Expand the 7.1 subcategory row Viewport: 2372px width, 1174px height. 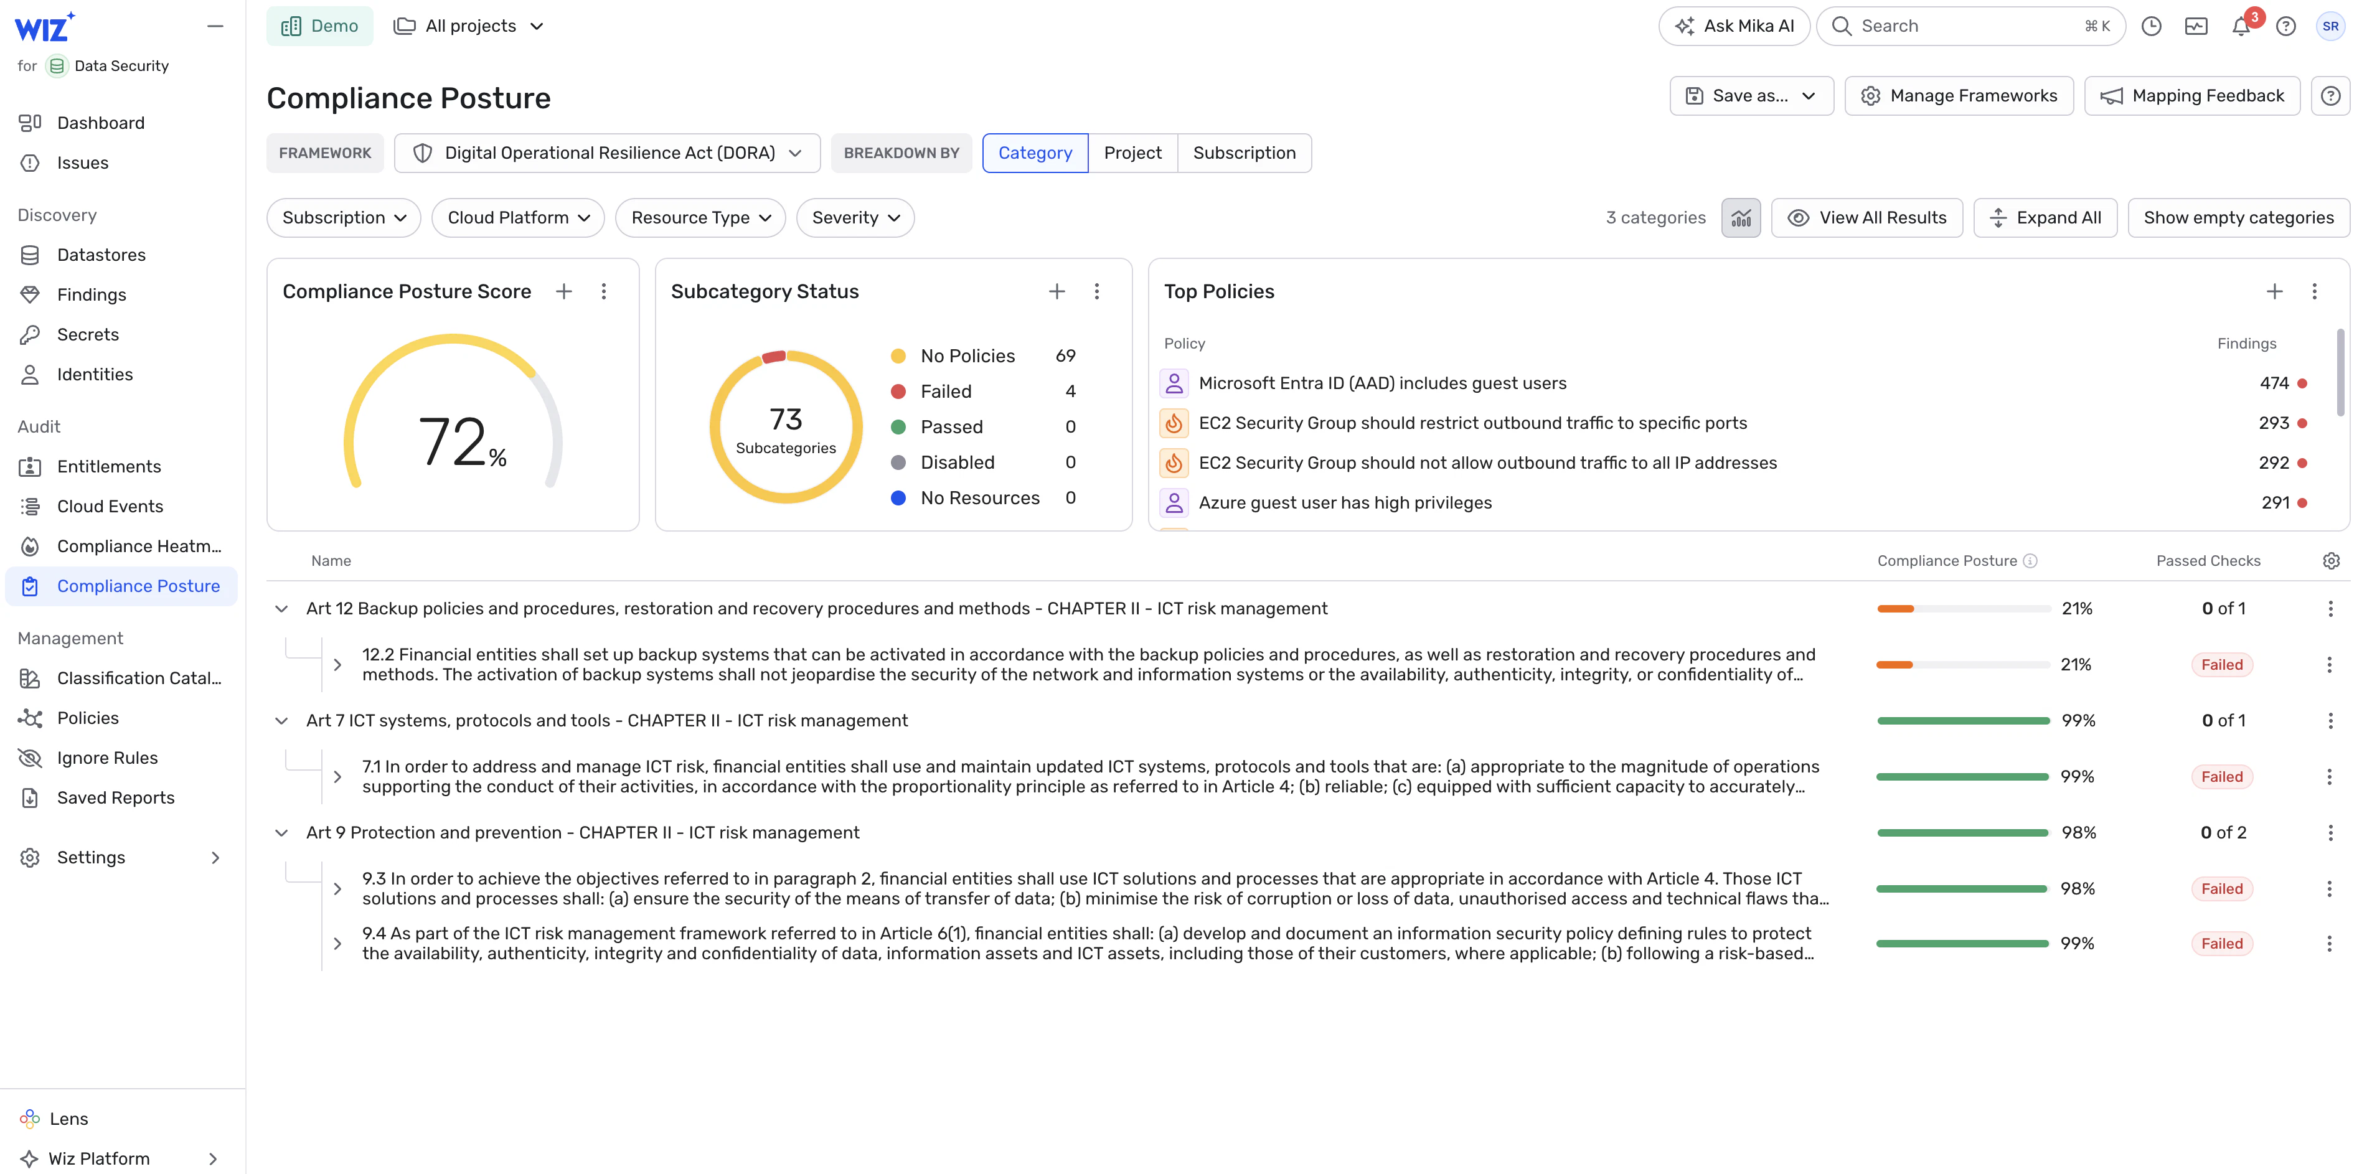(x=338, y=777)
